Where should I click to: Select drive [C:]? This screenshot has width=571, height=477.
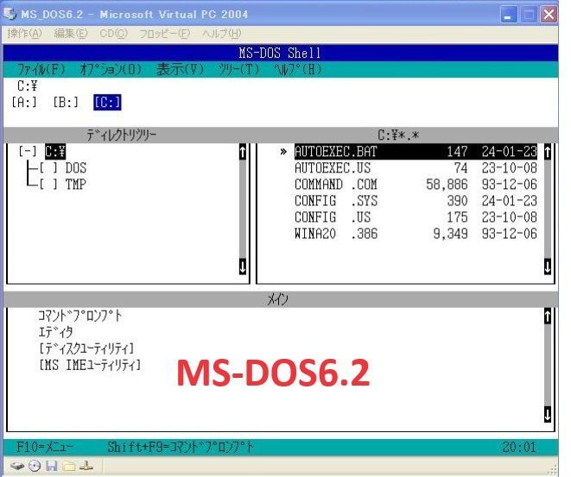point(107,102)
